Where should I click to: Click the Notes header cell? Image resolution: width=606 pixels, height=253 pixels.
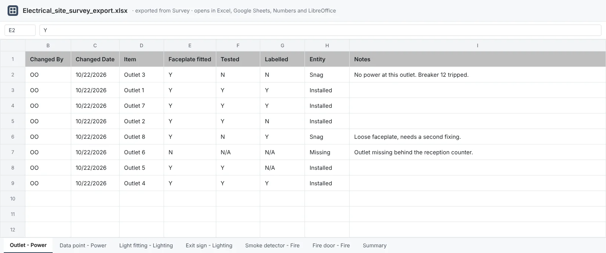pyautogui.click(x=478, y=59)
